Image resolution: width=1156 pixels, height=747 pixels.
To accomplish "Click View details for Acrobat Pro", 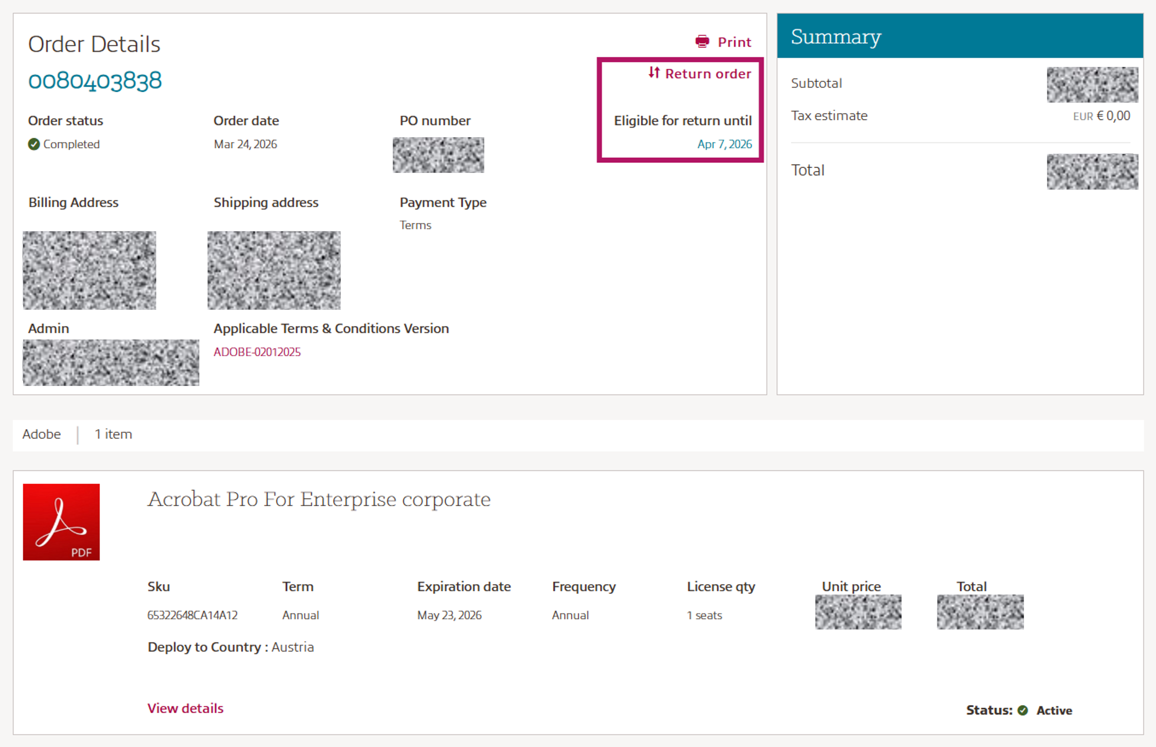I will (185, 708).
